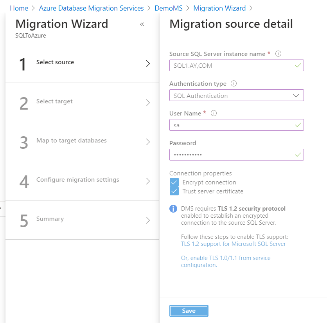The image size is (327, 323).
Task: Follow the enable TLS 1.0/1.1 service configuration link
Action: 225,261
